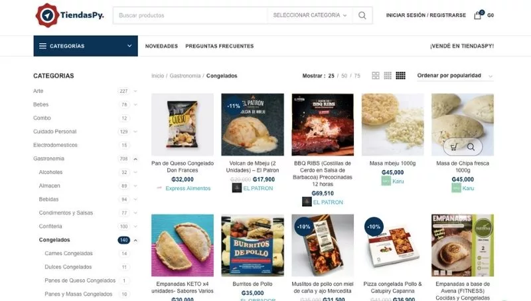531x301 pixels.
Task: Open Preguntas Frecuentes menu item
Action: coord(220,46)
